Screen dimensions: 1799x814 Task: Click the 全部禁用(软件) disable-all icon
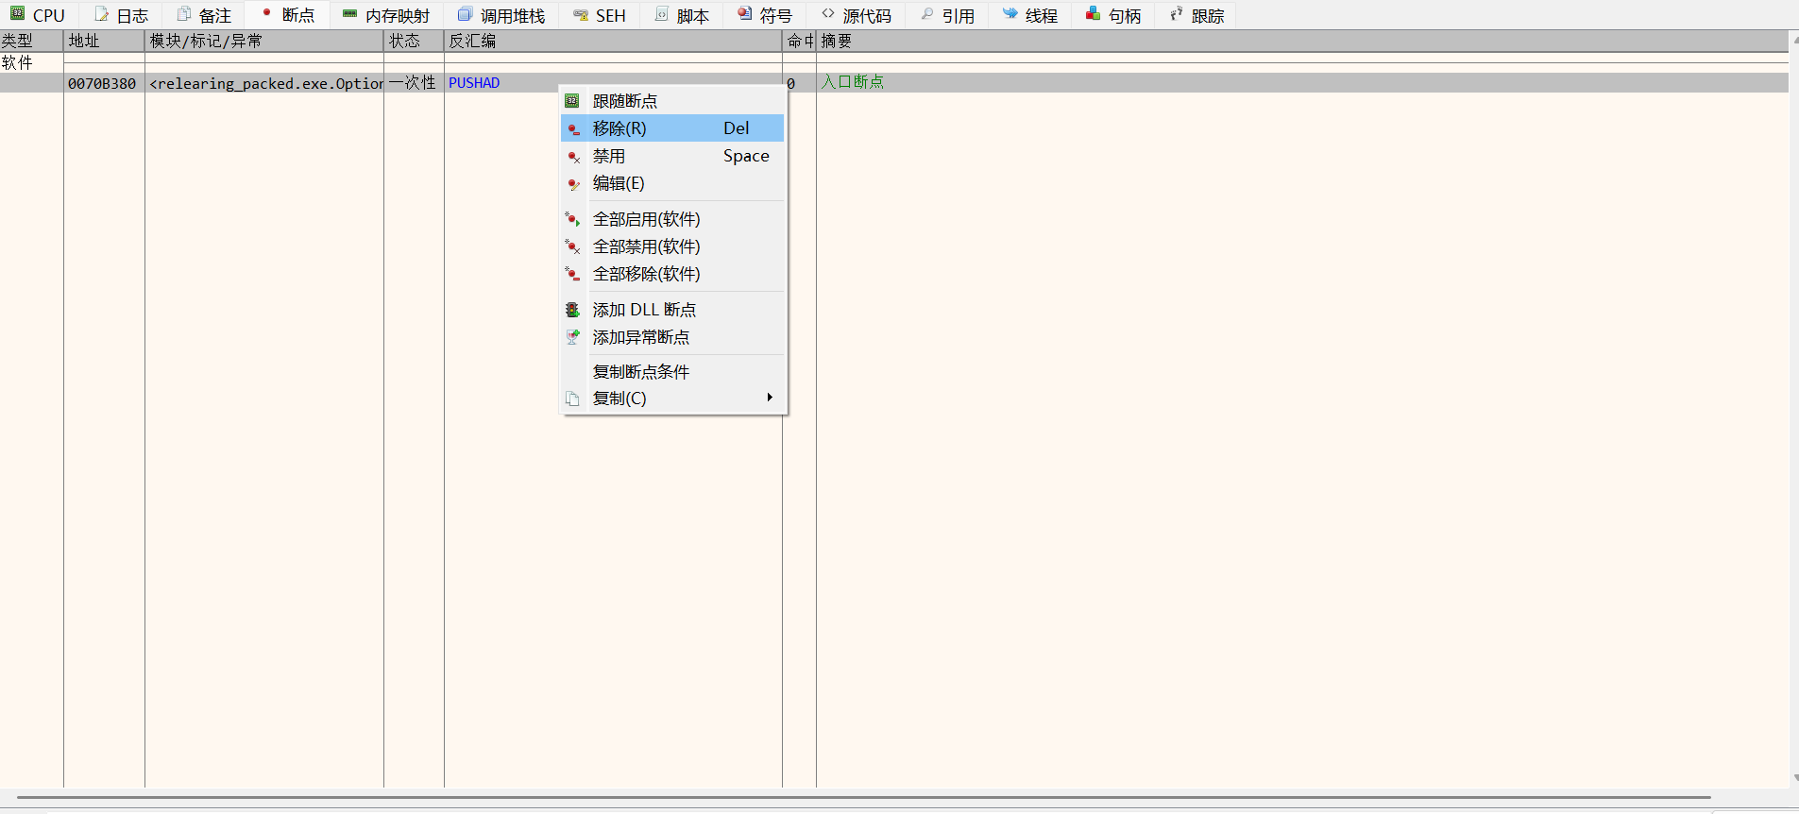[x=572, y=246]
